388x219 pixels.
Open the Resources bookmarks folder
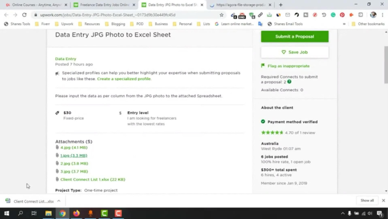[x=89, y=24]
